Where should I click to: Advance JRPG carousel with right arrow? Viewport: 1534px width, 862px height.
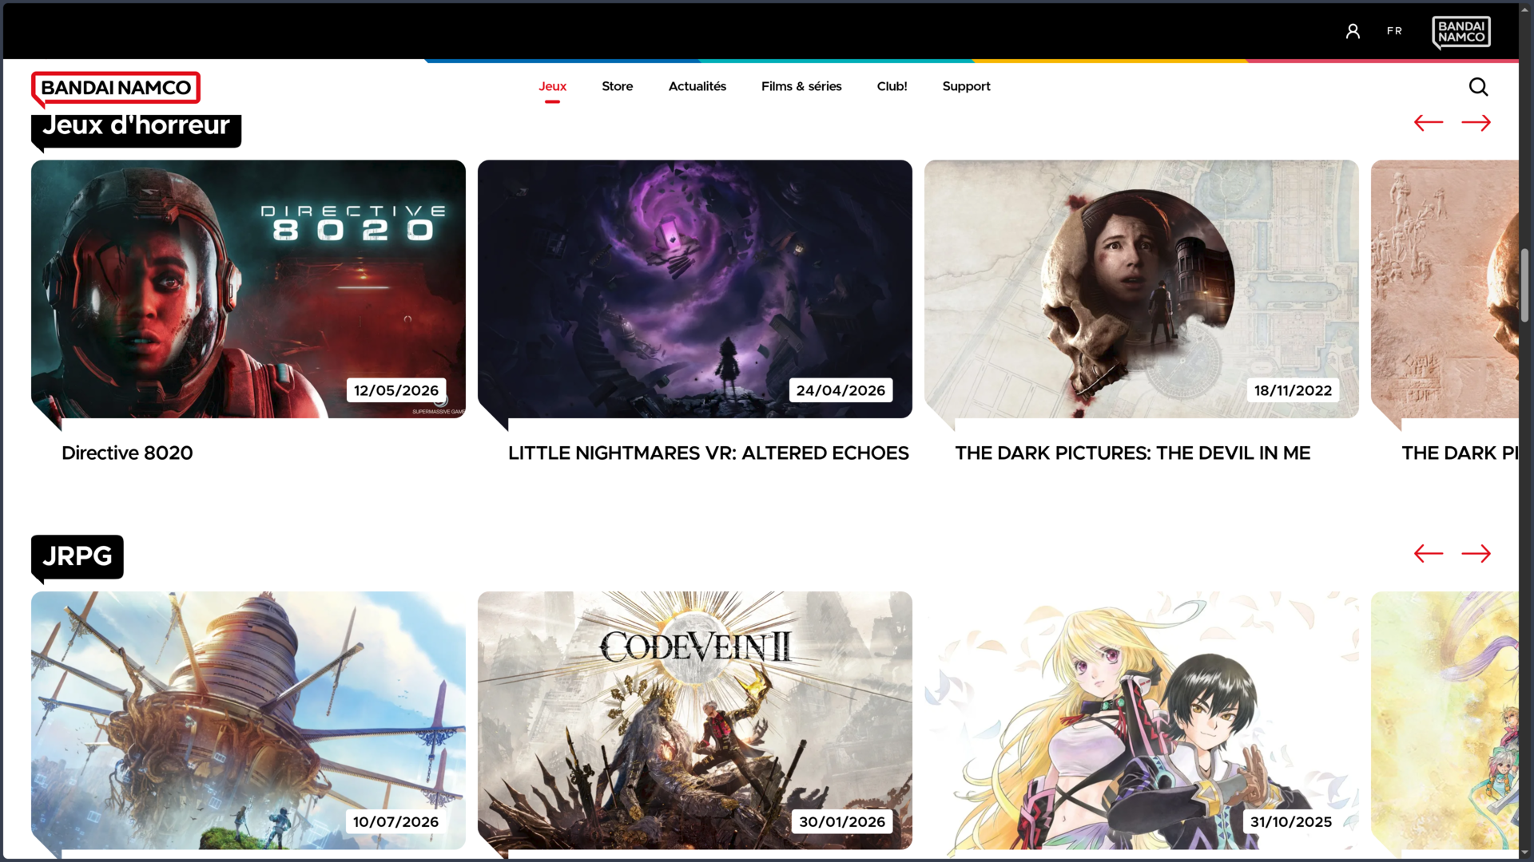[x=1476, y=554]
